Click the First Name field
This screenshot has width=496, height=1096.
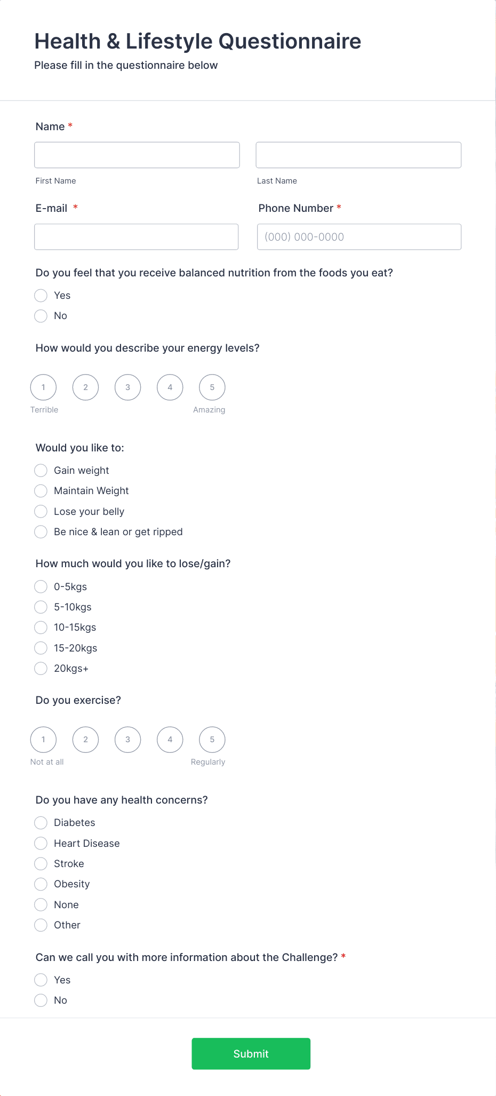(137, 155)
